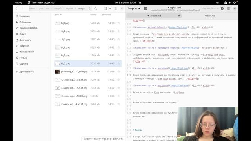Open volume icon in top bar
Image resolution: width=251 pixels, height=141 pixels.
pos(230,2)
